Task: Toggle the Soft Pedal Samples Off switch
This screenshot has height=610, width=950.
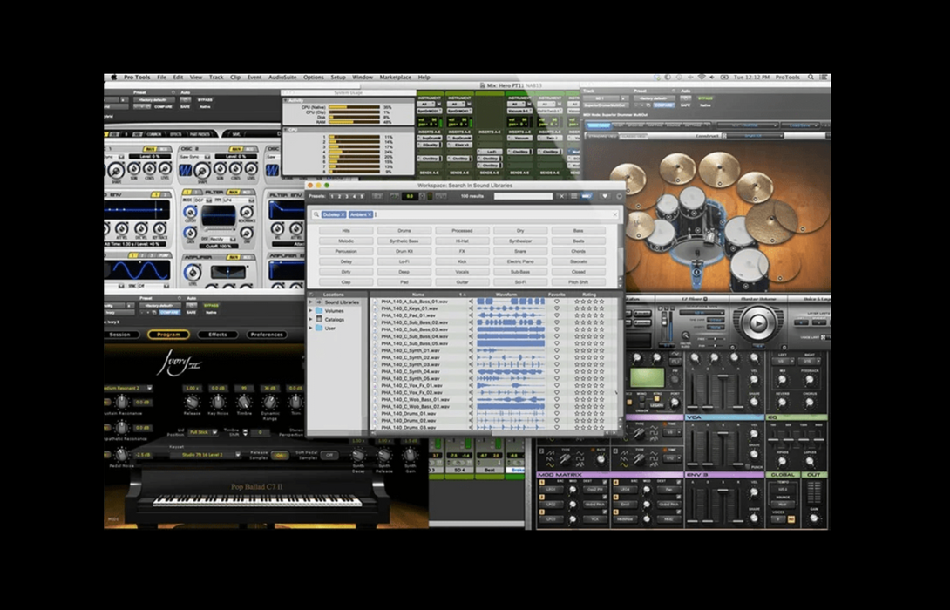Action: pos(329,455)
